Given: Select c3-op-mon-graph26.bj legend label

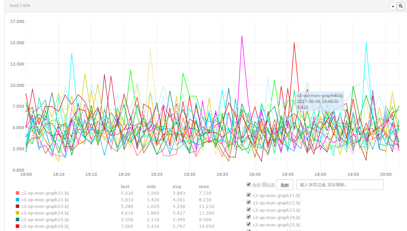Looking at the screenshot, I should [x=45, y=226].
